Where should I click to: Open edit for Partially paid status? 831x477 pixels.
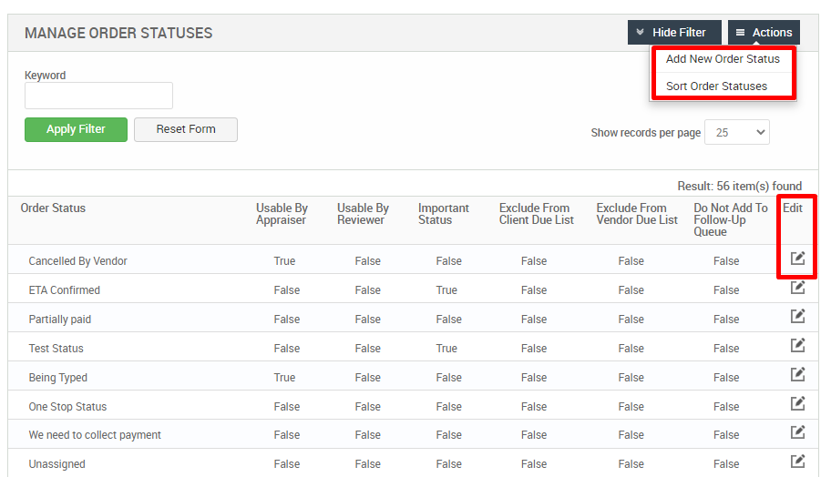[797, 317]
